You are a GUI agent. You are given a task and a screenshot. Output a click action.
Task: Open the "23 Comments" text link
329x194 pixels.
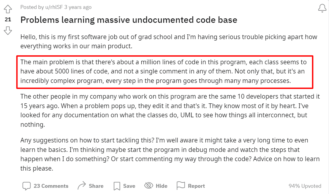51,186
